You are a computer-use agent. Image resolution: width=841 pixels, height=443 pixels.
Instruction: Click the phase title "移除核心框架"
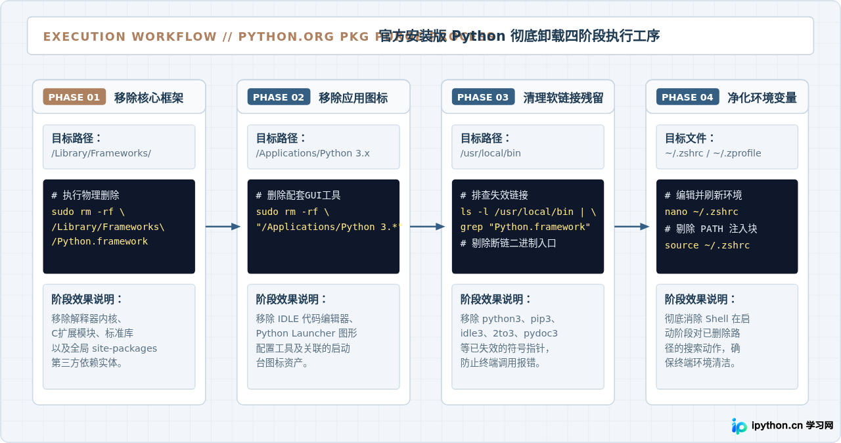tap(148, 98)
